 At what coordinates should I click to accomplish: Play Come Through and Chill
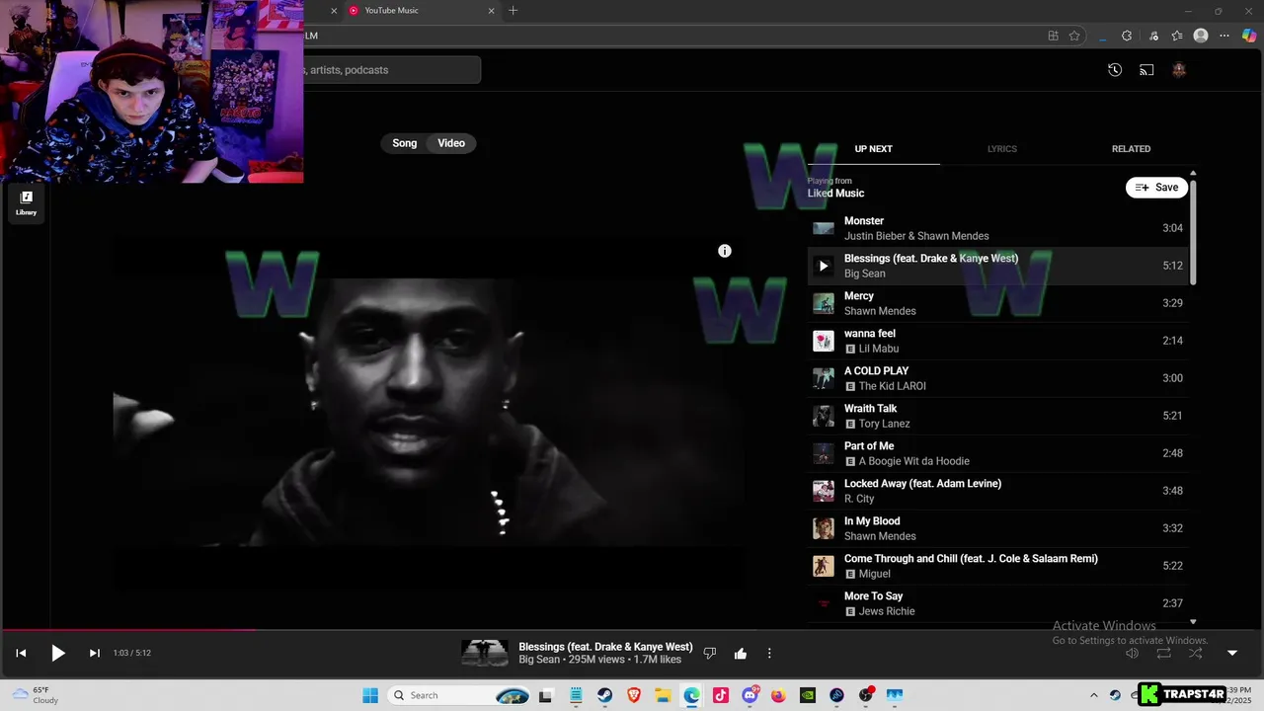click(997, 566)
